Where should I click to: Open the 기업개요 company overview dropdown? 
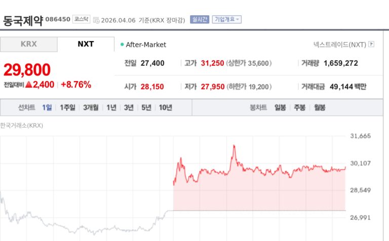coord(226,20)
